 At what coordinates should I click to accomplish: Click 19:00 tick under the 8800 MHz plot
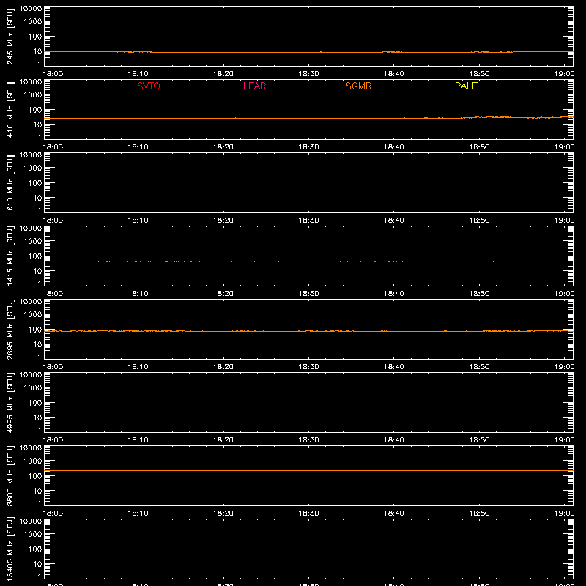[564, 513]
